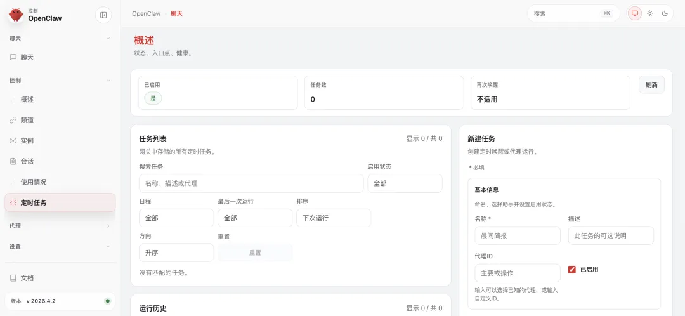
Task: Open 聊天 in the sidebar
Action: pyautogui.click(x=60, y=57)
